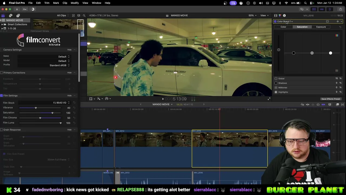Toggle the browser display button

[x=314, y=9]
